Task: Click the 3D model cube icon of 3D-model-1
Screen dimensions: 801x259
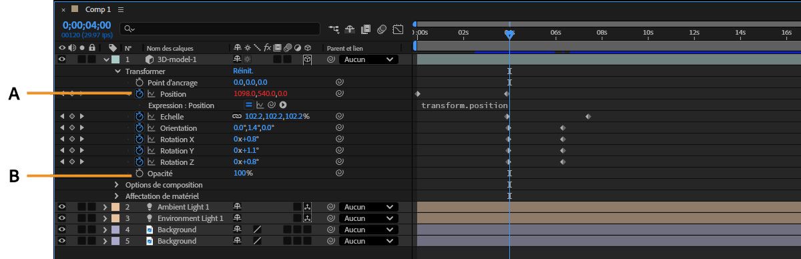Action: [x=150, y=59]
